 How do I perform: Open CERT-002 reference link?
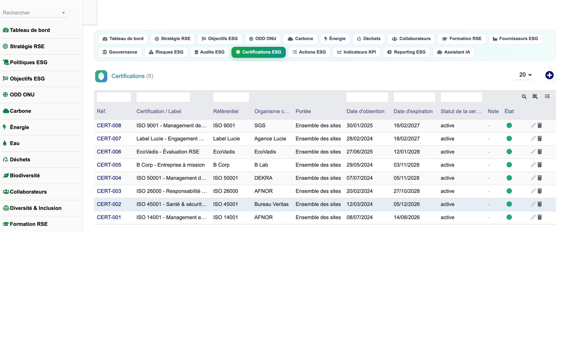tap(109, 204)
